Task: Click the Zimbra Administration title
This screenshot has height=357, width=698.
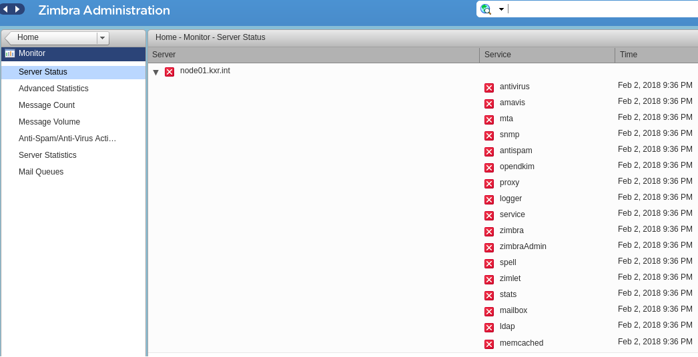Action: tap(104, 10)
